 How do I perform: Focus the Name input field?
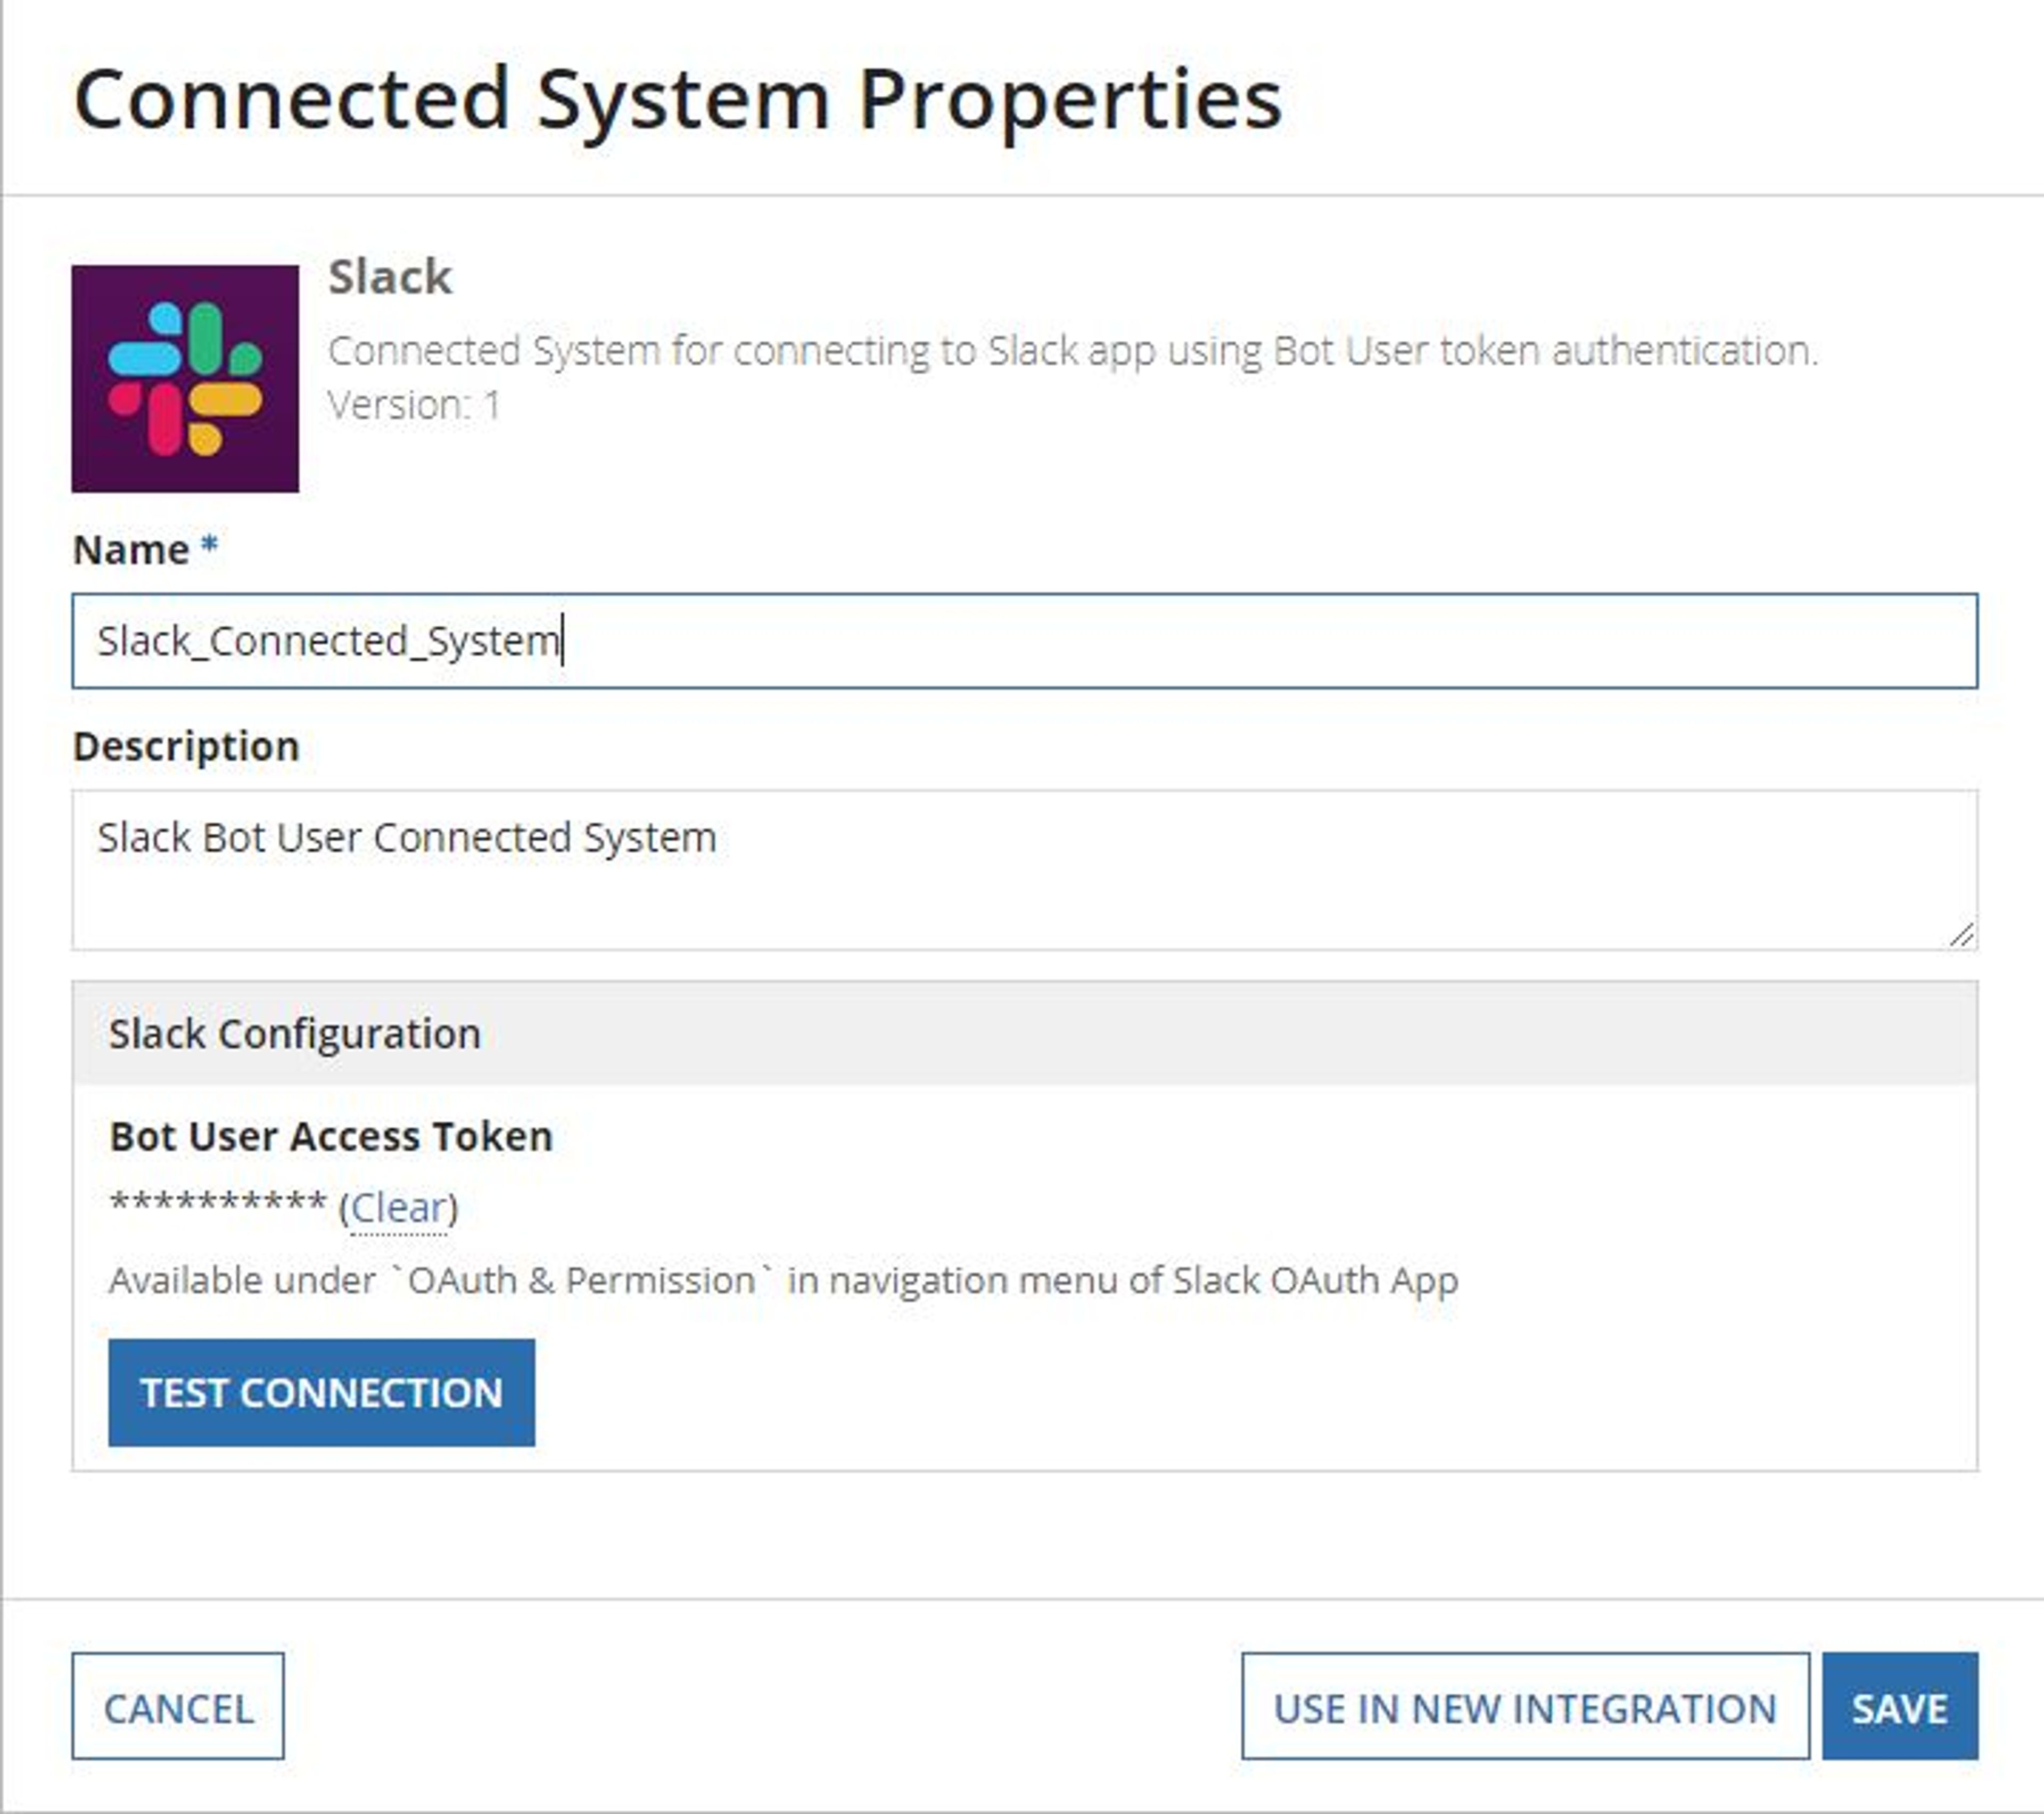tap(1024, 641)
